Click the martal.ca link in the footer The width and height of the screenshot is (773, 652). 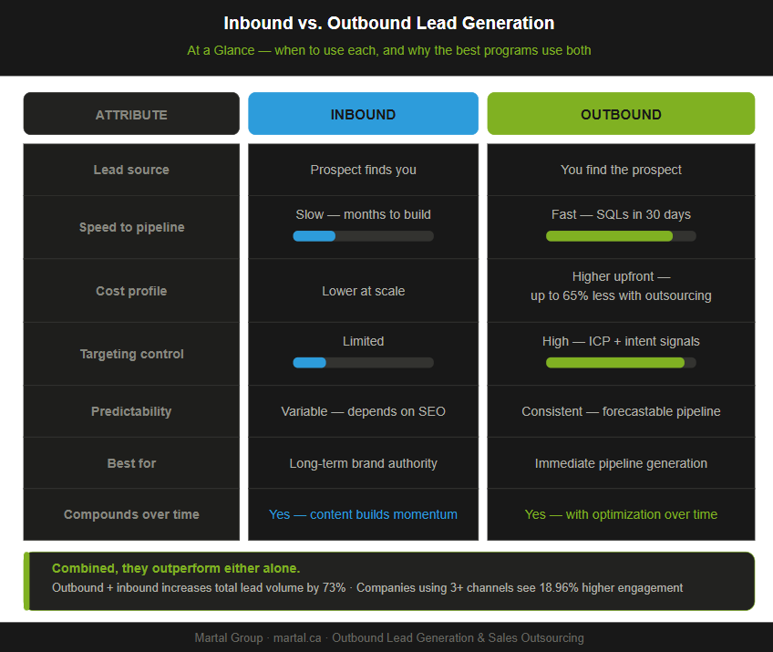coord(296,637)
